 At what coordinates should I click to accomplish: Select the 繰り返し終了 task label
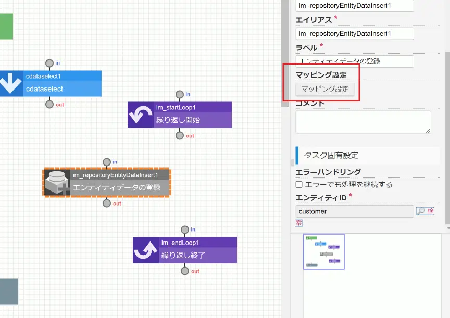click(183, 255)
